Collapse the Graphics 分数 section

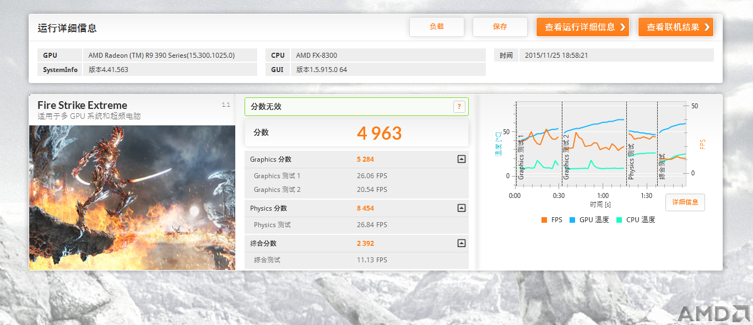click(462, 159)
